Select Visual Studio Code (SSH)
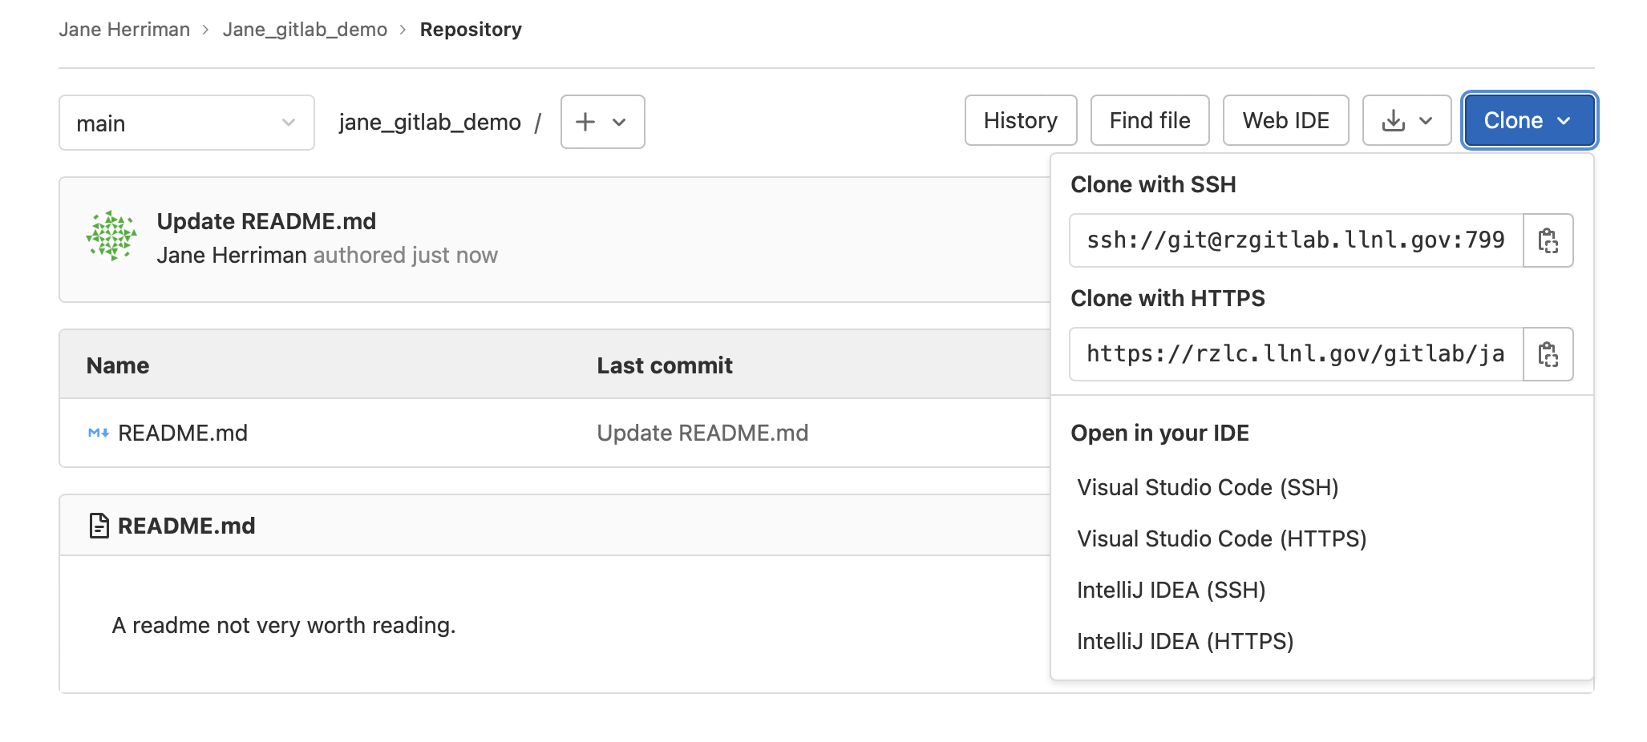The width and height of the screenshot is (1647, 742). tap(1208, 487)
